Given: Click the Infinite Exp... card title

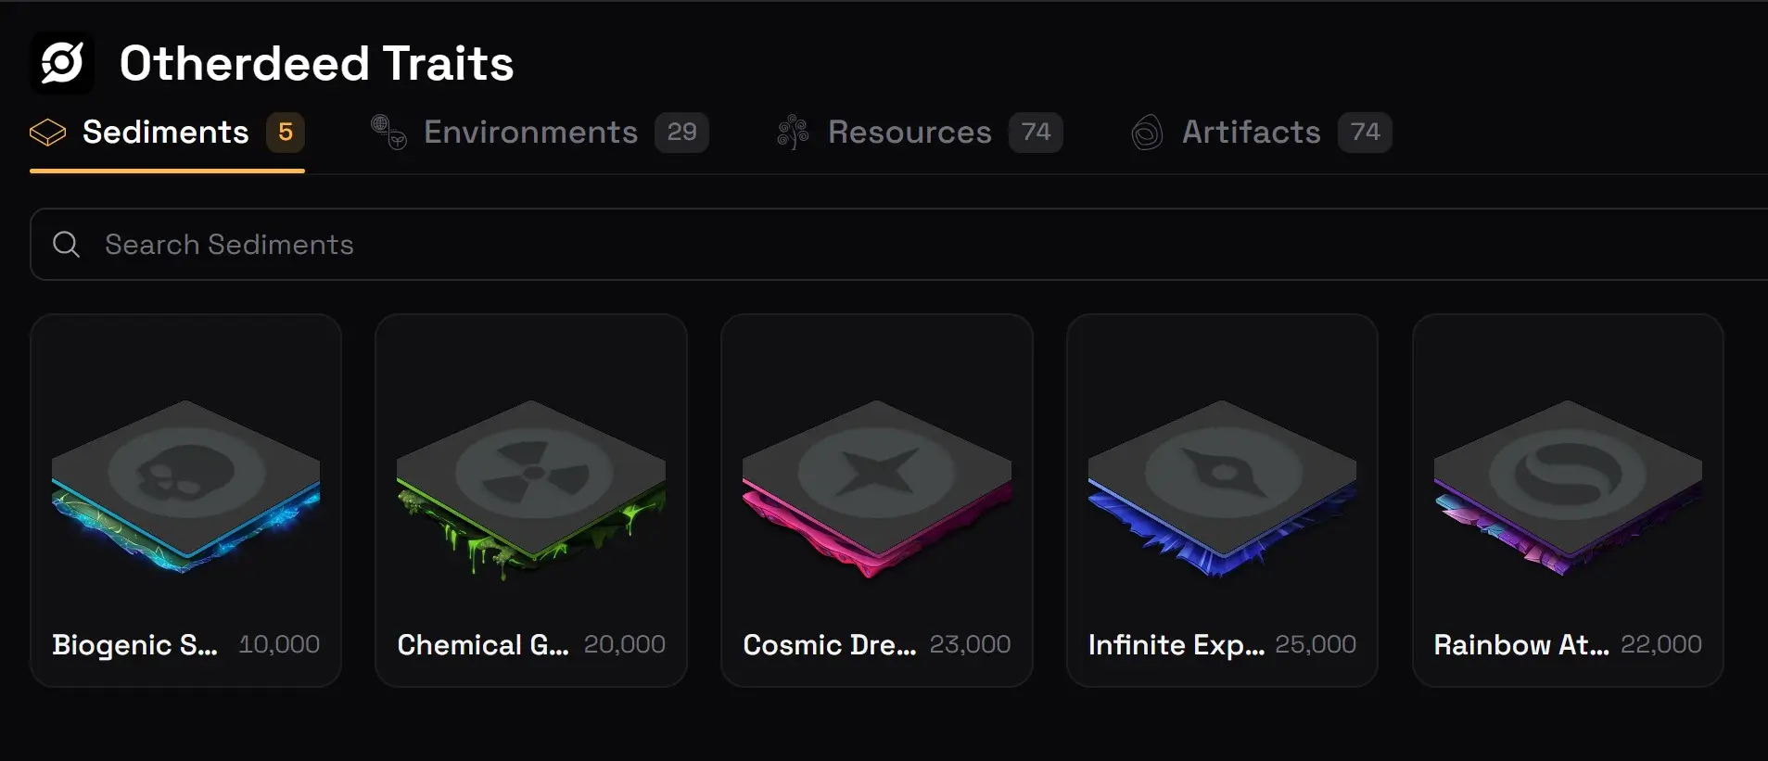Looking at the screenshot, I should [1176, 645].
